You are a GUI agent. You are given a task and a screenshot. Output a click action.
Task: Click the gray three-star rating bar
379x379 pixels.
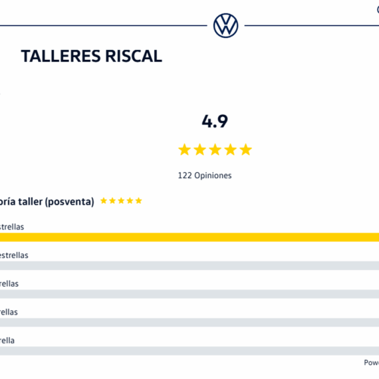click(189, 294)
